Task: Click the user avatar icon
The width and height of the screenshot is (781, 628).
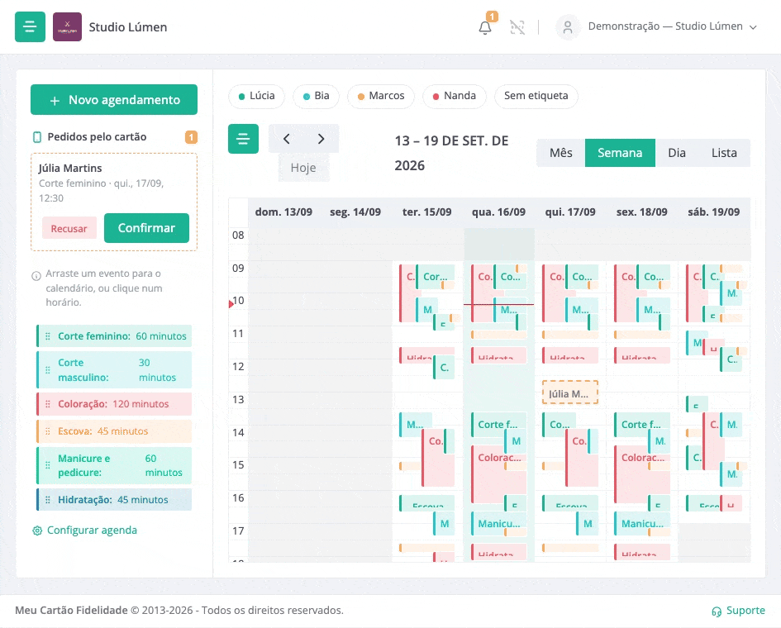Action: [x=568, y=27]
